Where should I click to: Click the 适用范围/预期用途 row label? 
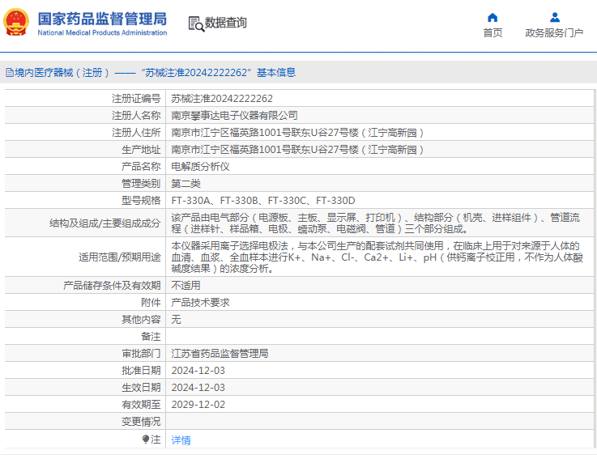click(x=120, y=257)
